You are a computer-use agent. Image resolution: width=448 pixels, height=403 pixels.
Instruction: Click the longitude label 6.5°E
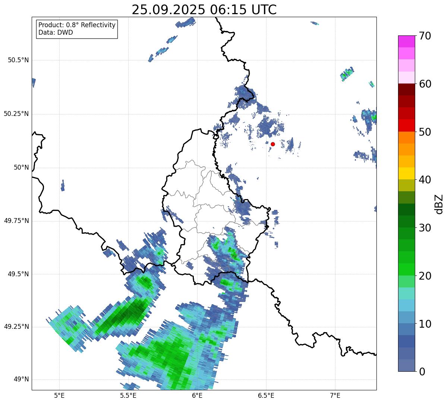tap(266, 395)
